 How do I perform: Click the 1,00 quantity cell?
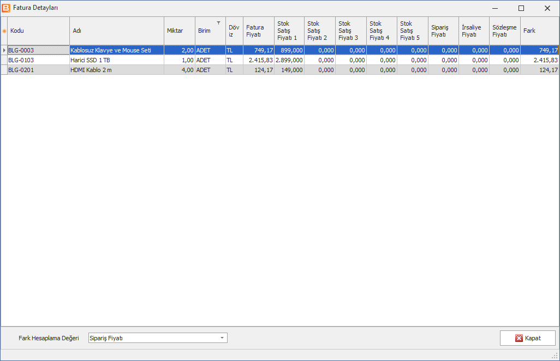[x=180, y=60]
